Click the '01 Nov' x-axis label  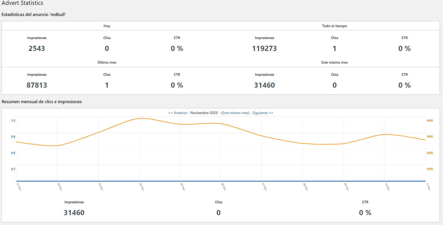[19, 186]
